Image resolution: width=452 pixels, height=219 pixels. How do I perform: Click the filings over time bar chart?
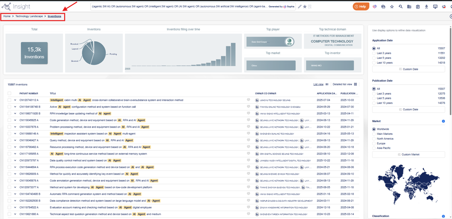183,53
